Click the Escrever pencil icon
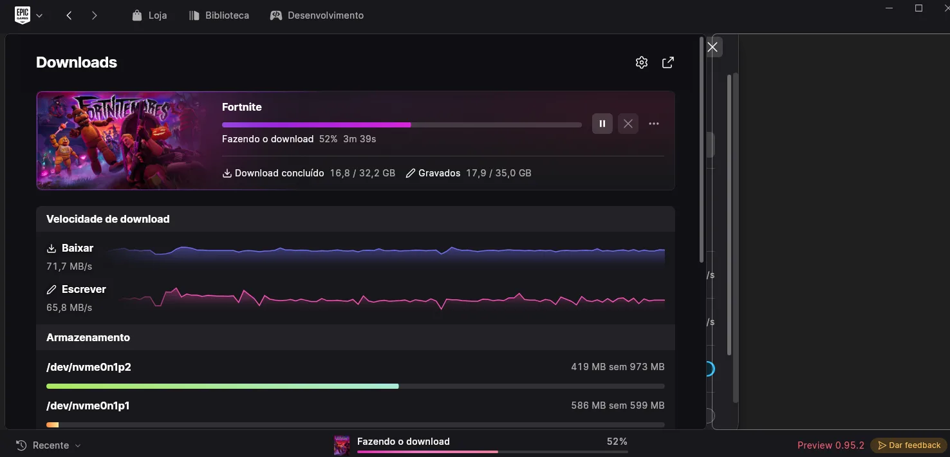Viewport: 950px width, 457px height. pyautogui.click(x=51, y=290)
